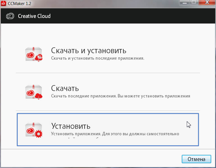Screen dimensions: 216x168
Task: Click the install box icon with red gear
Action: [x=34, y=130]
